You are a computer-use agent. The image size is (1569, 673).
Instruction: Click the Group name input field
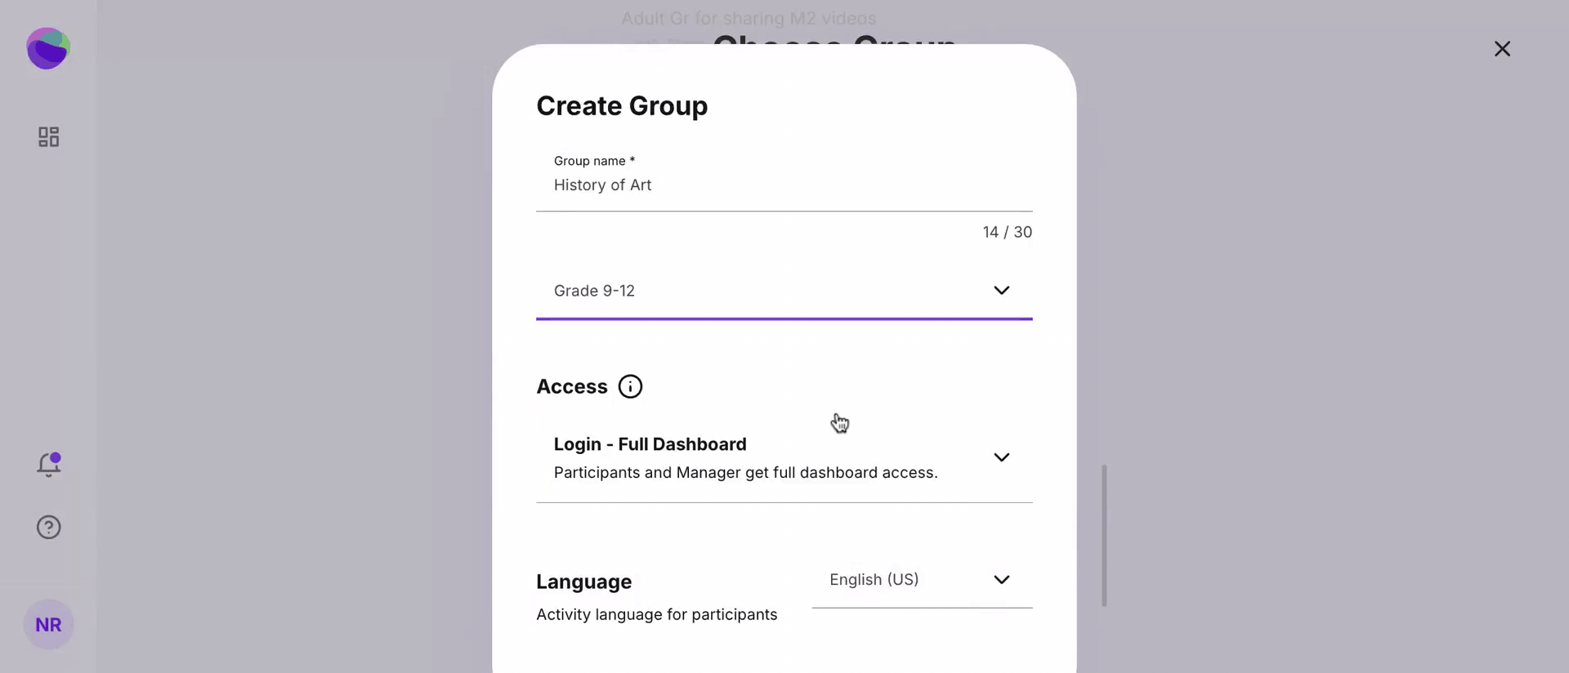coord(783,185)
